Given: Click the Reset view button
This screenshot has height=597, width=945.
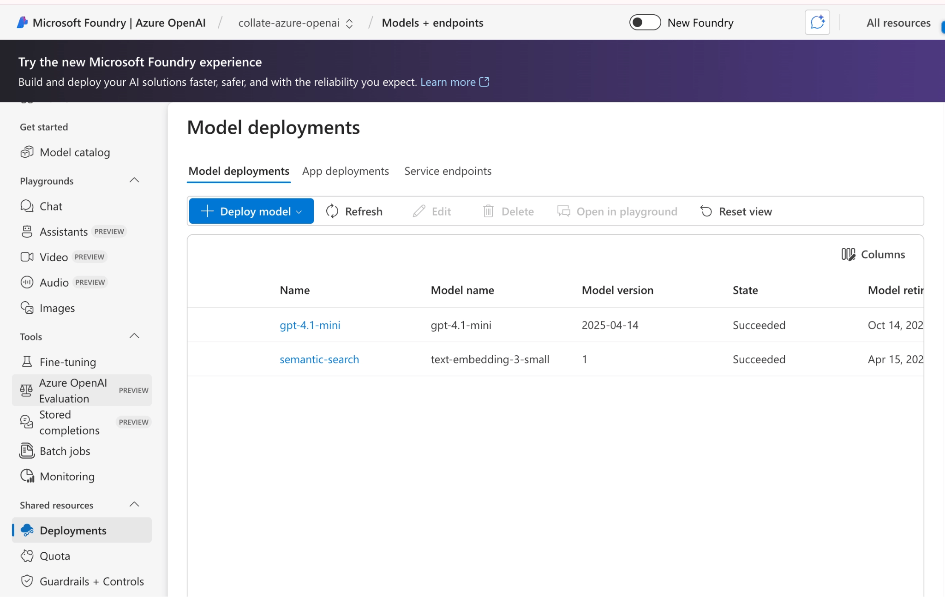Looking at the screenshot, I should point(736,211).
